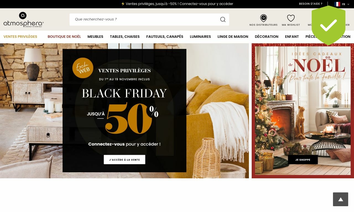
Task: Expand the FR language dropdown
Action: pos(346,4)
